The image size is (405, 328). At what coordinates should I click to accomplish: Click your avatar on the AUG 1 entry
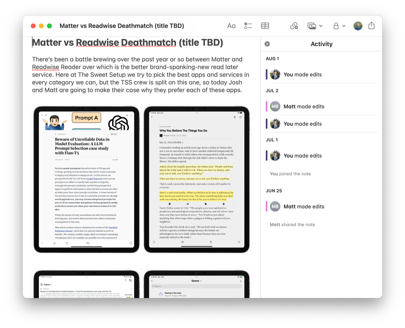coord(275,74)
